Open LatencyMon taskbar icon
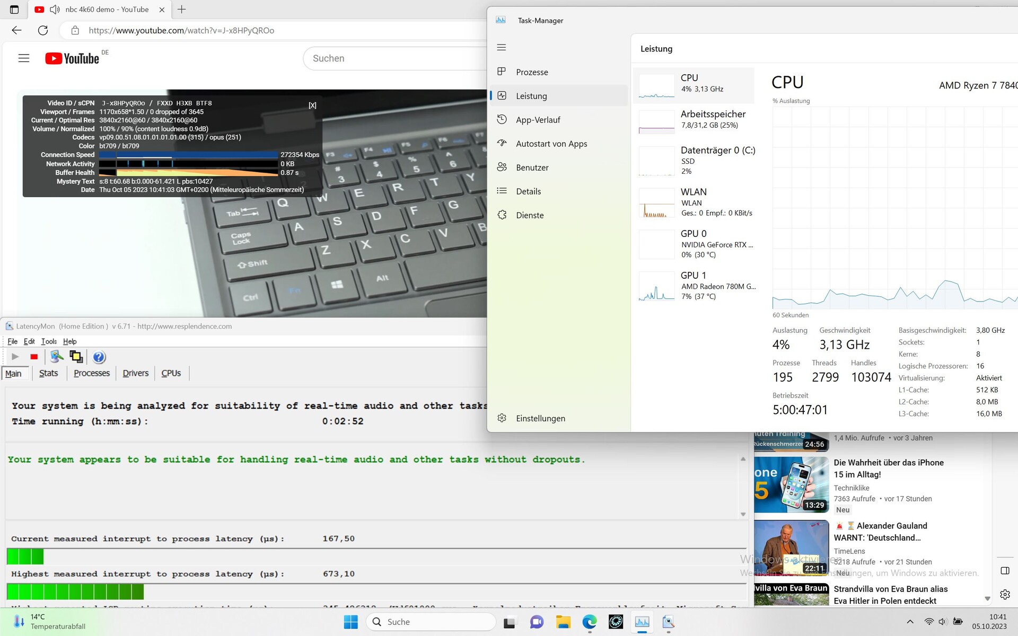 [669, 622]
